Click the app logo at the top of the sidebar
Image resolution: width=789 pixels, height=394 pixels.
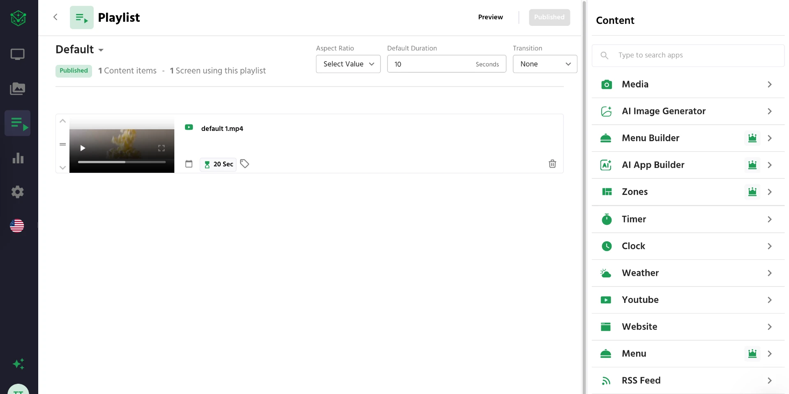(x=18, y=18)
